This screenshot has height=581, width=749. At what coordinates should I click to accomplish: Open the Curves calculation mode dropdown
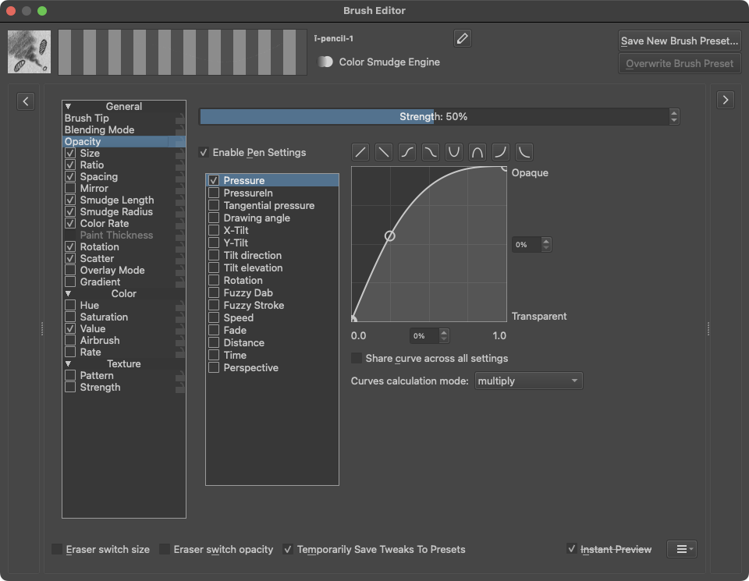tap(528, 381)
